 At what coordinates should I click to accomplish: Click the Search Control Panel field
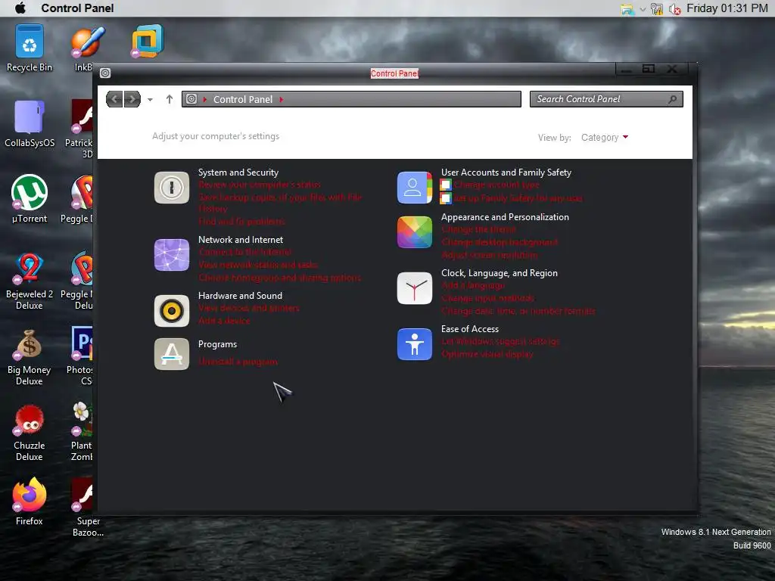tap(606, 99)
